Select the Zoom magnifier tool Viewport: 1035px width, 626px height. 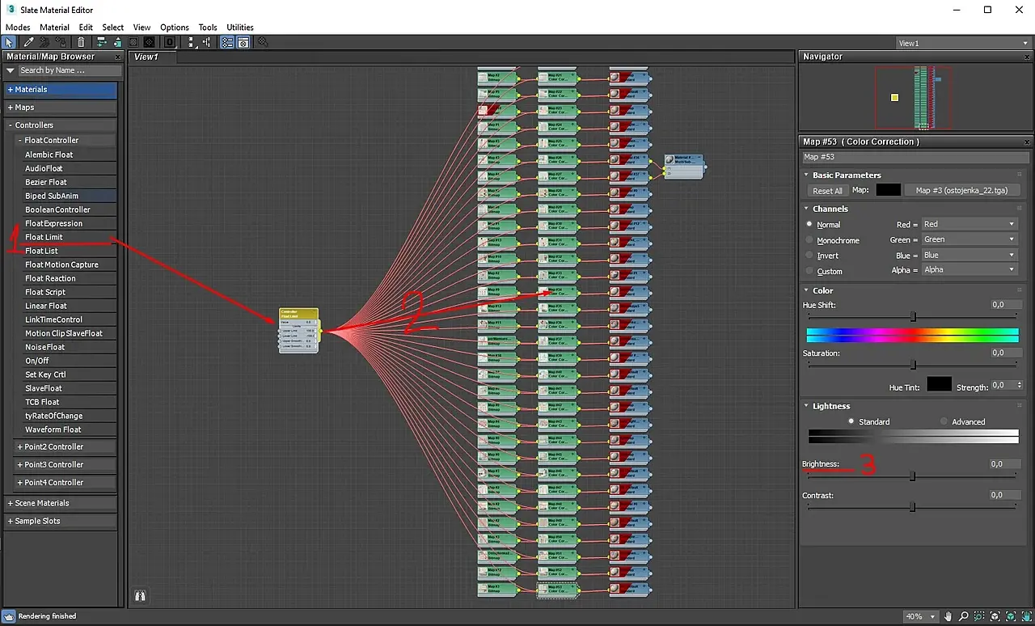pyautogui.click(x=963, y=616)
